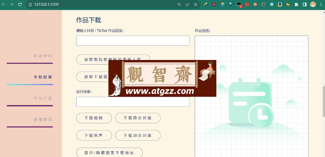Click the page vertical scrollbar thumb
The height and width of the screenshot is (157, 325).
(323, 101)
